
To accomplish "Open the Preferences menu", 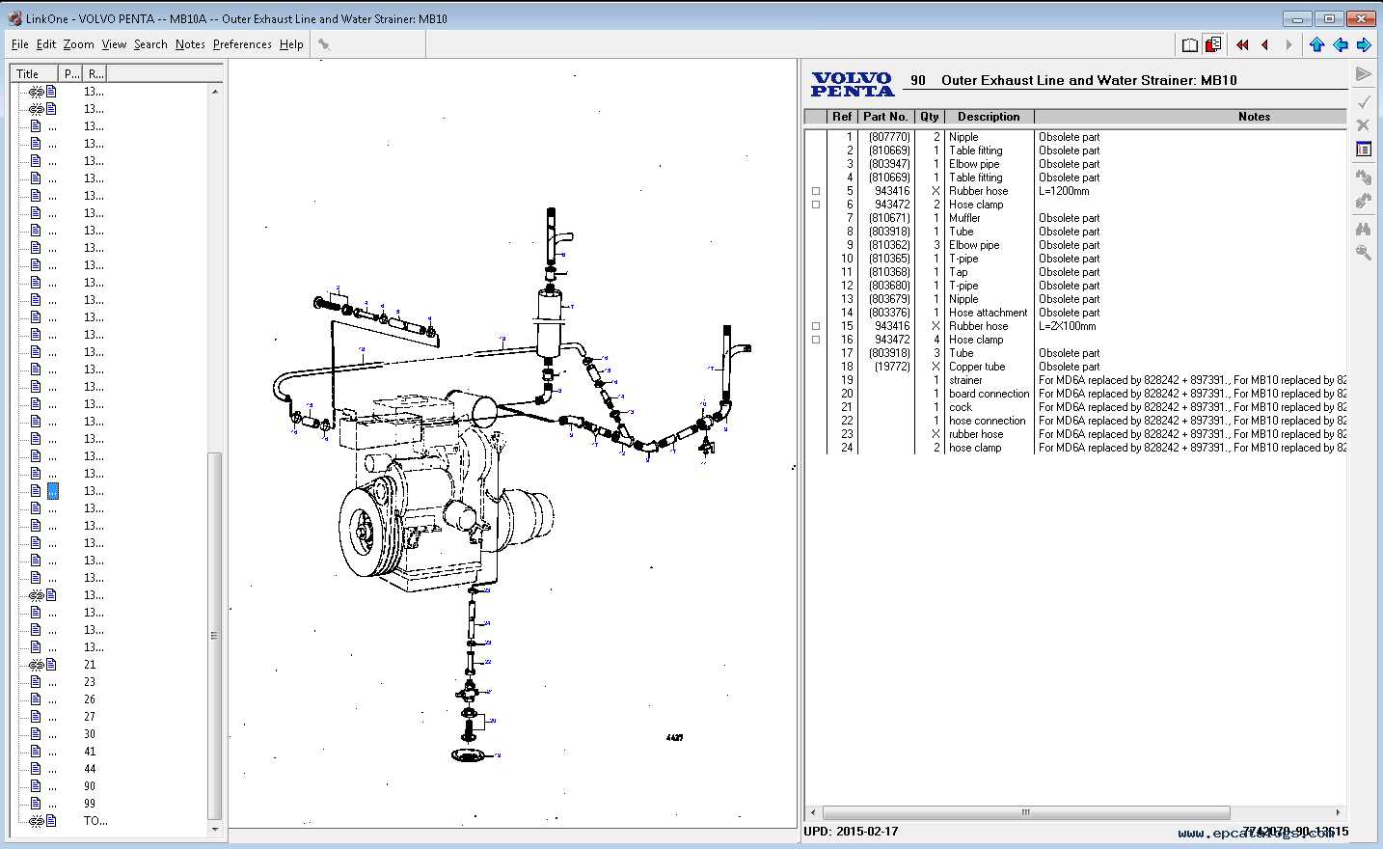I will click(242, 44).
